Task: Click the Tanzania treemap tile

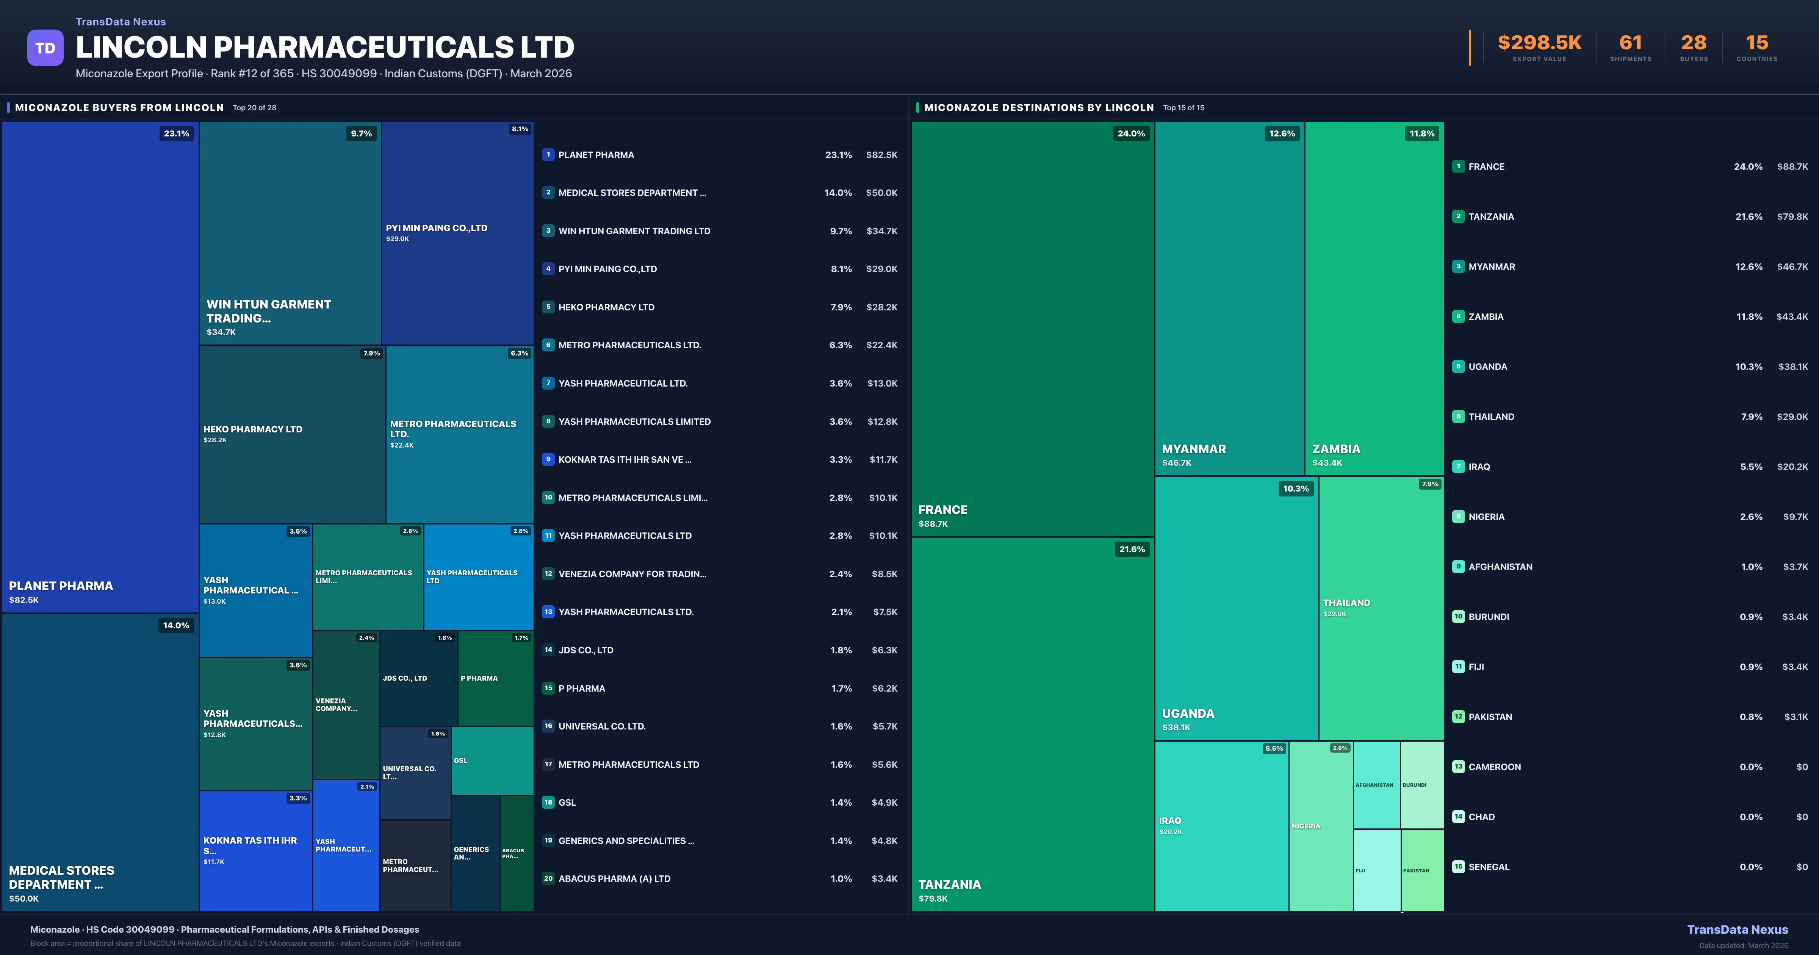Action: 1032,724
